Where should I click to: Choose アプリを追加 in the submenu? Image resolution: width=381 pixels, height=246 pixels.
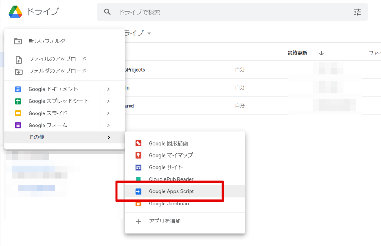pyautogui.click(x=185, y=221)
